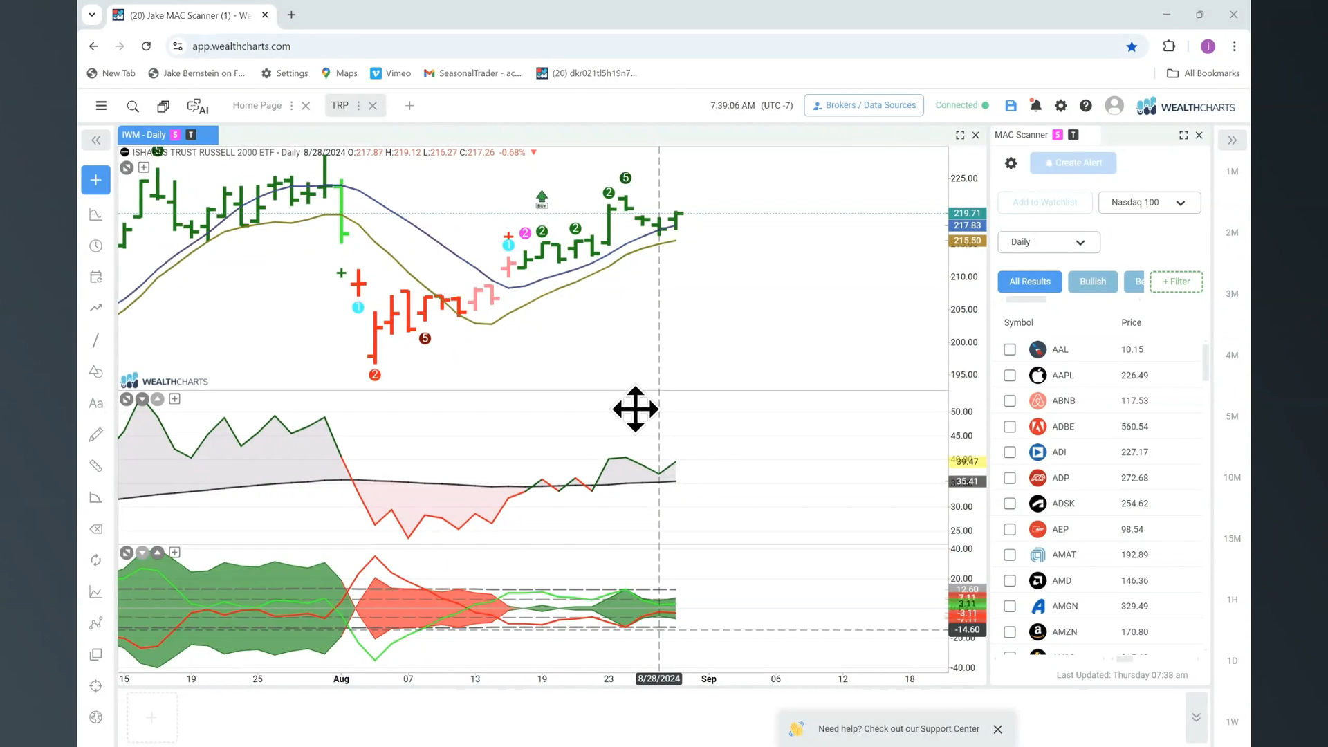Check the ADBE row checkbox
The width and height of the screenshot is (1328, 747).
click(x=1010, y=427)
